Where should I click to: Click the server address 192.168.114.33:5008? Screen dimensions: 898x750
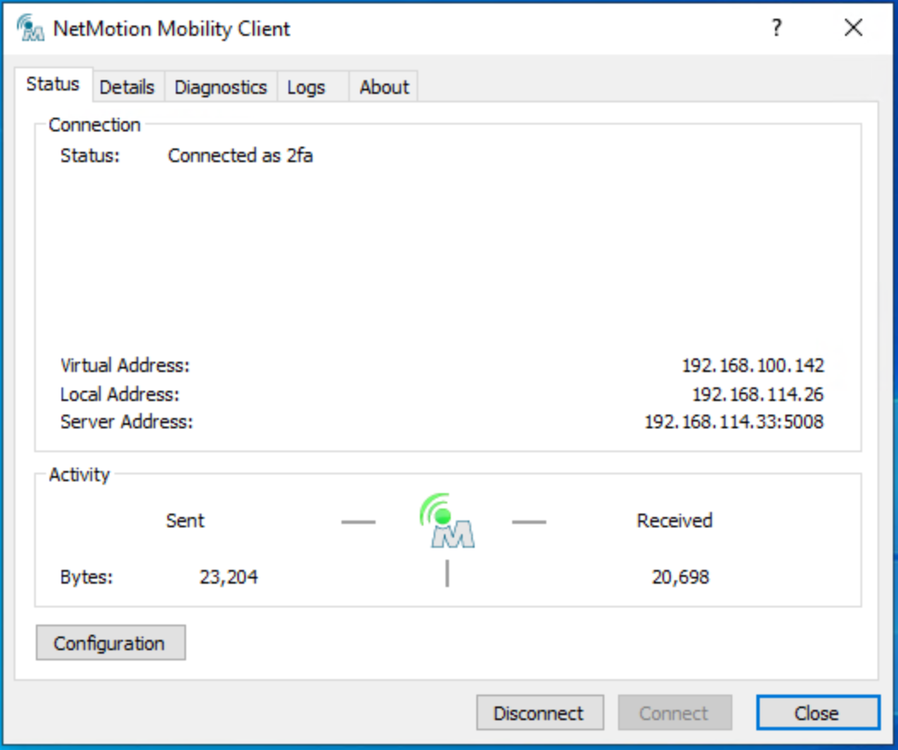733,422
